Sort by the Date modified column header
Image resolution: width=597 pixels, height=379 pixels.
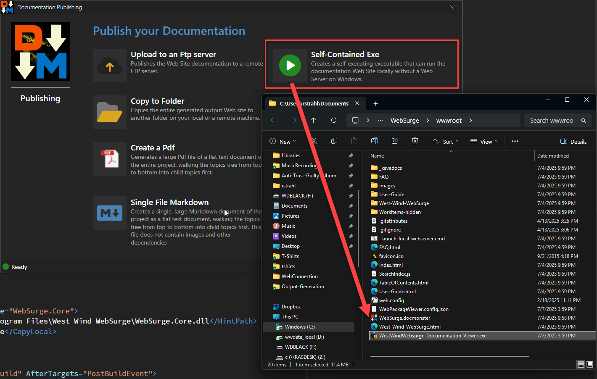coord(553,156)
